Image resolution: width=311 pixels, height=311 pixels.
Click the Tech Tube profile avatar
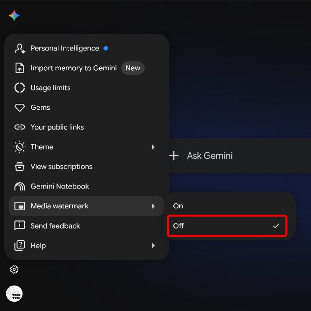click(x=14, y=294)
